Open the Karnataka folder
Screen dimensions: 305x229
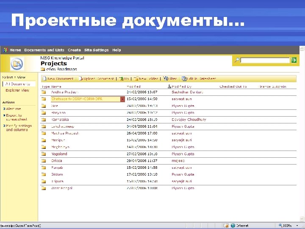pos(60,120)
